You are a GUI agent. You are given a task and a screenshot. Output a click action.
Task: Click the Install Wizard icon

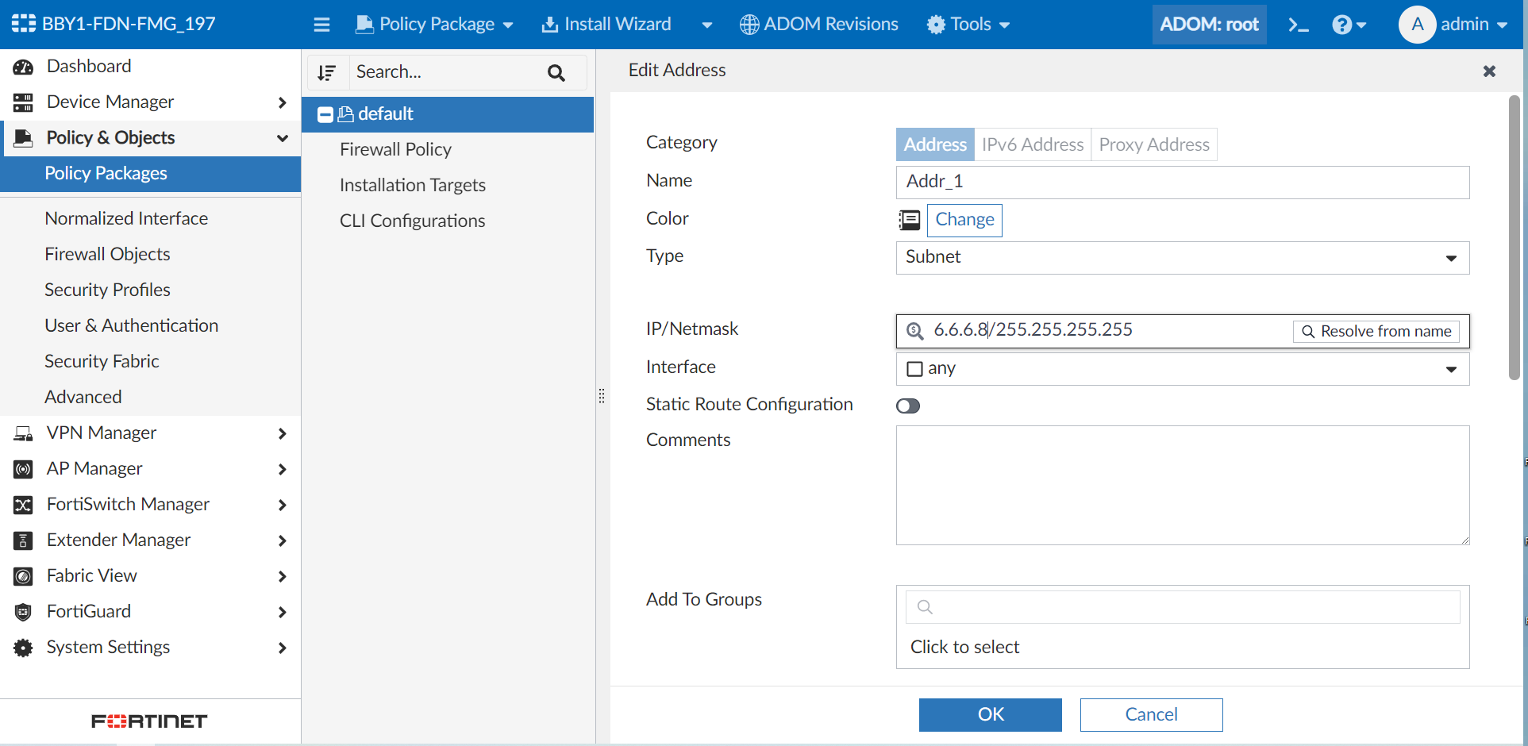coord(549,24)
